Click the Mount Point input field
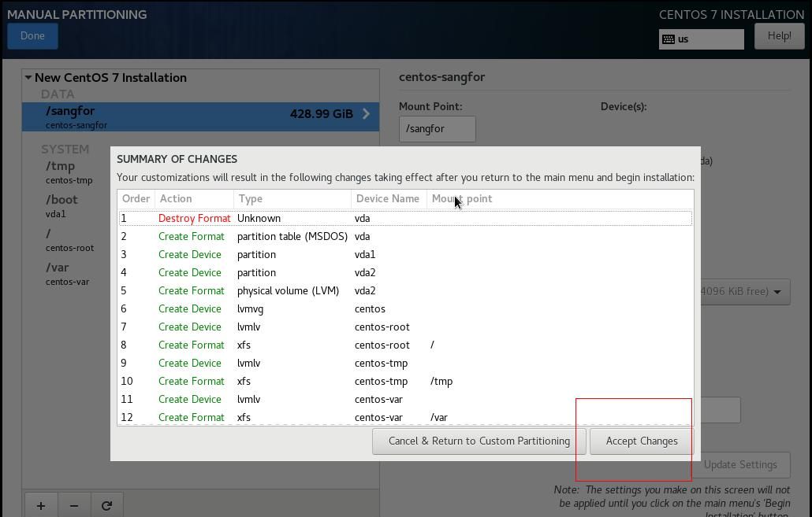Image resolution: width=812 pixels, height=517 pixels. (437, 128)
